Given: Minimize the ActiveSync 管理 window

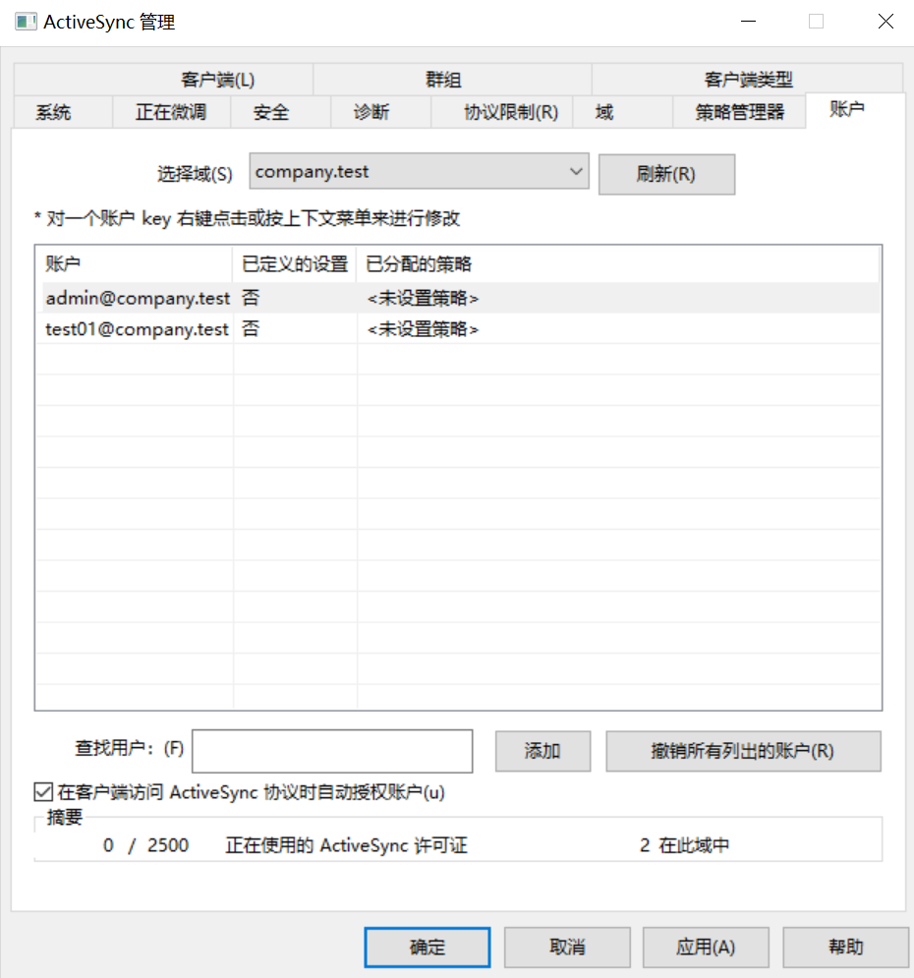Looking at the screenshot, I should pyautogui.click(x=748, y=22).
